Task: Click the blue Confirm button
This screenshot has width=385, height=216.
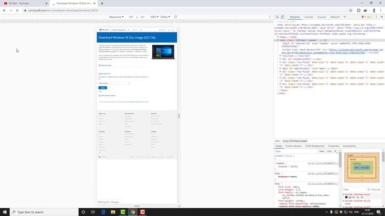Action: pos(103,88)
